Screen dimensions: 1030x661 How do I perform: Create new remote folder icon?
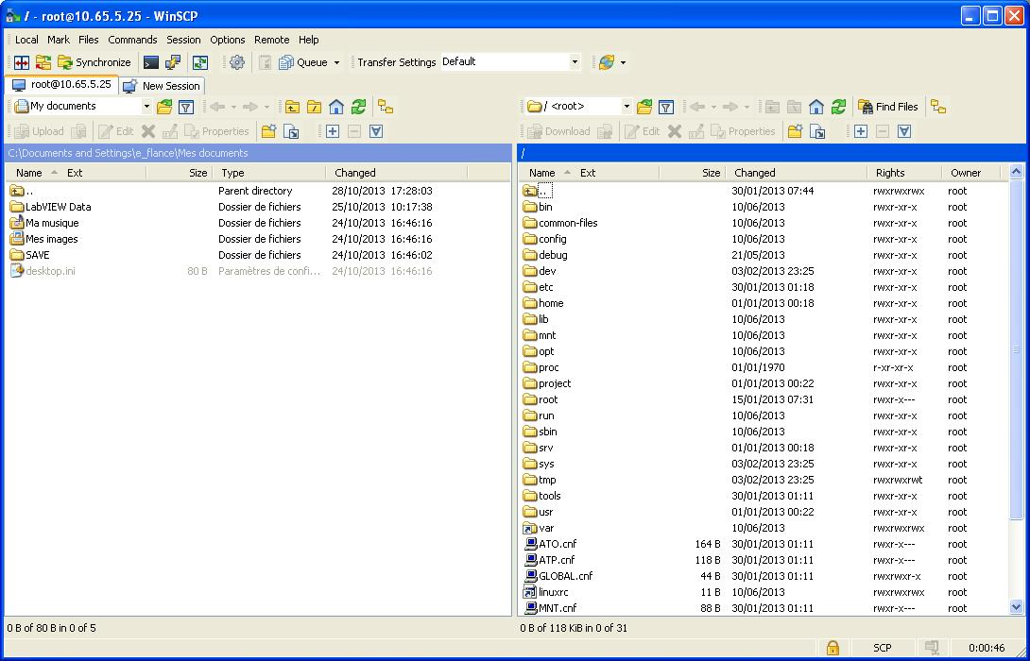[795, 131]
